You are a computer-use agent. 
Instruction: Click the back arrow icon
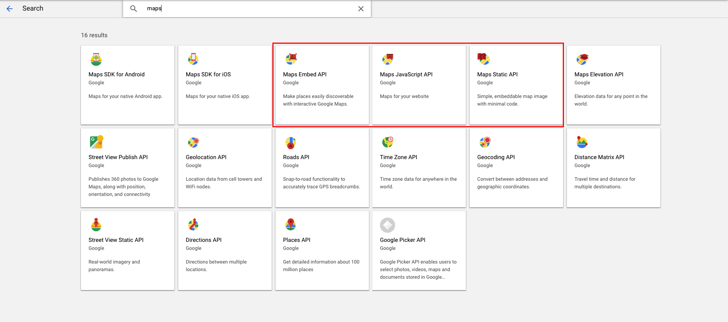[x=9, y=9]
